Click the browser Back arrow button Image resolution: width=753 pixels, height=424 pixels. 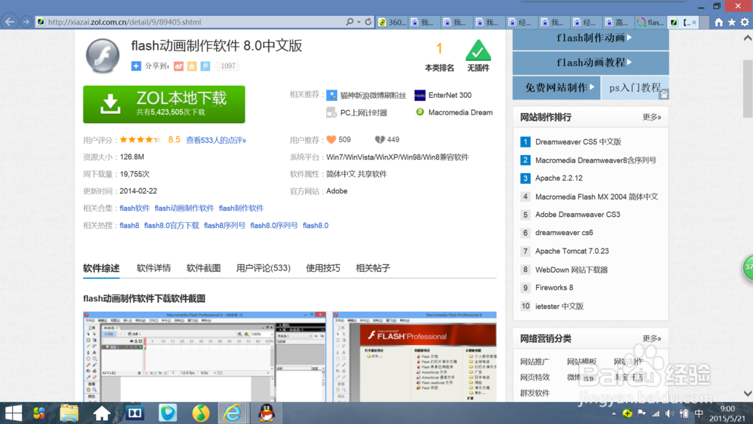pos(10,22)
